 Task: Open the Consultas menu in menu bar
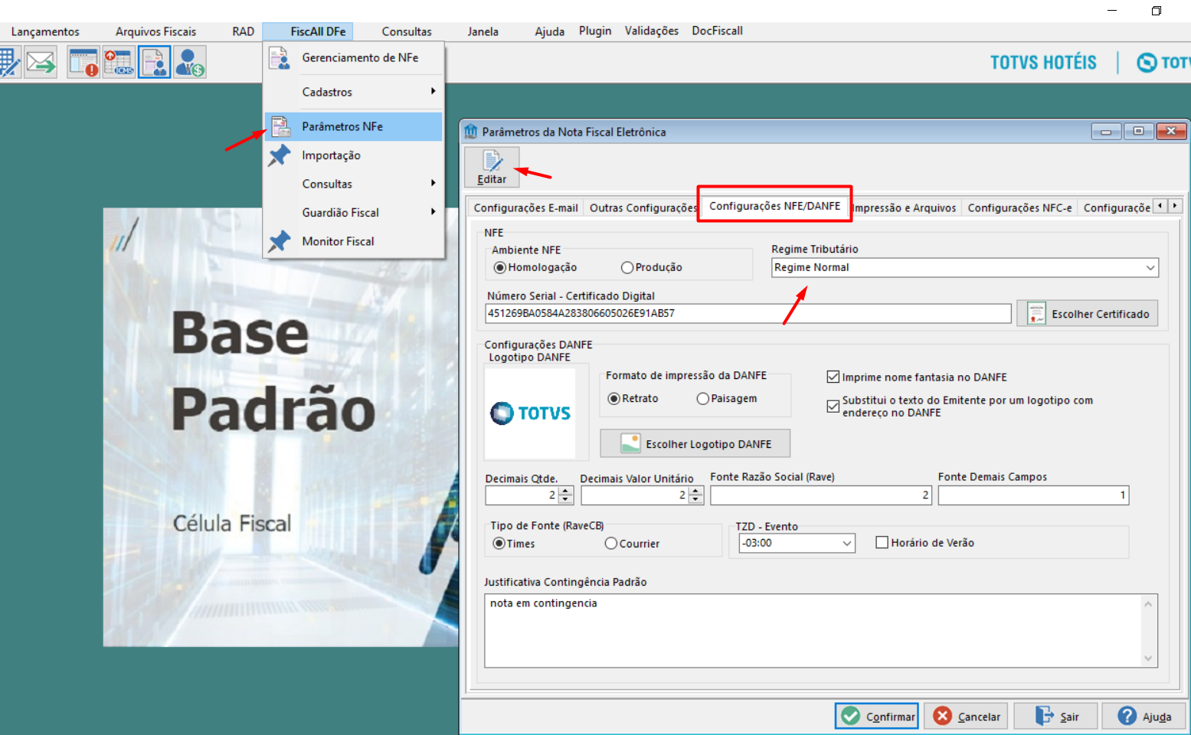pyautogui.click(x=407, y=31)
